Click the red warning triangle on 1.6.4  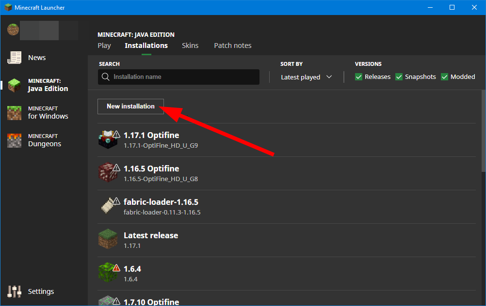click(116, 268)
